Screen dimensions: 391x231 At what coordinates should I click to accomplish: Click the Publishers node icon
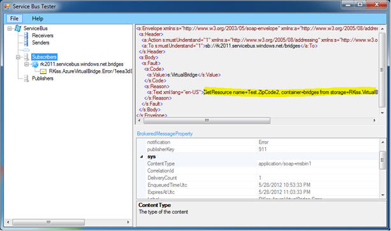click(26, 78)
